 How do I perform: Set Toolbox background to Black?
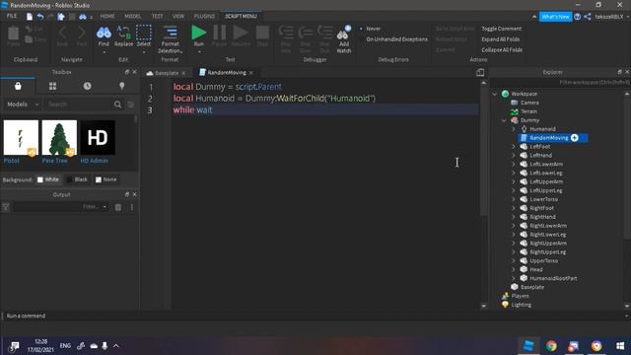pyautogui.click(x=77, y=179)
